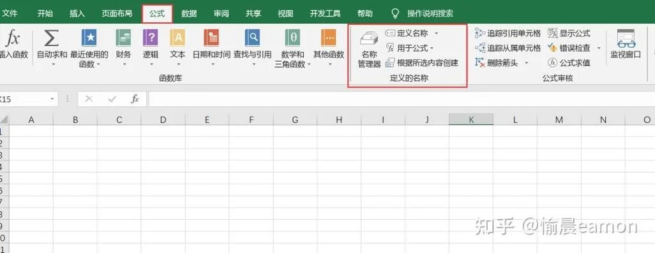Switch to the 页面布局 tab
655x253 pixels.
tap(117, 13)
